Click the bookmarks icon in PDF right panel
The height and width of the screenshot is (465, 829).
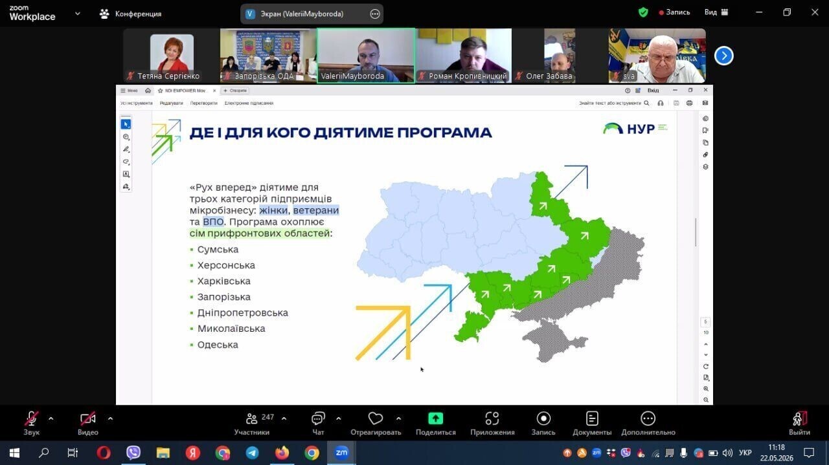click(705, 131)
